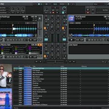Click the third FX unit knob at top left
109x109 pixels.
click(x=23, y=9)
